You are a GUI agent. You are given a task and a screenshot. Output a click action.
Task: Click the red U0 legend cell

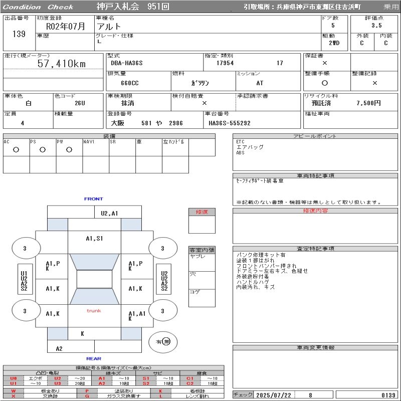[14, 378]
